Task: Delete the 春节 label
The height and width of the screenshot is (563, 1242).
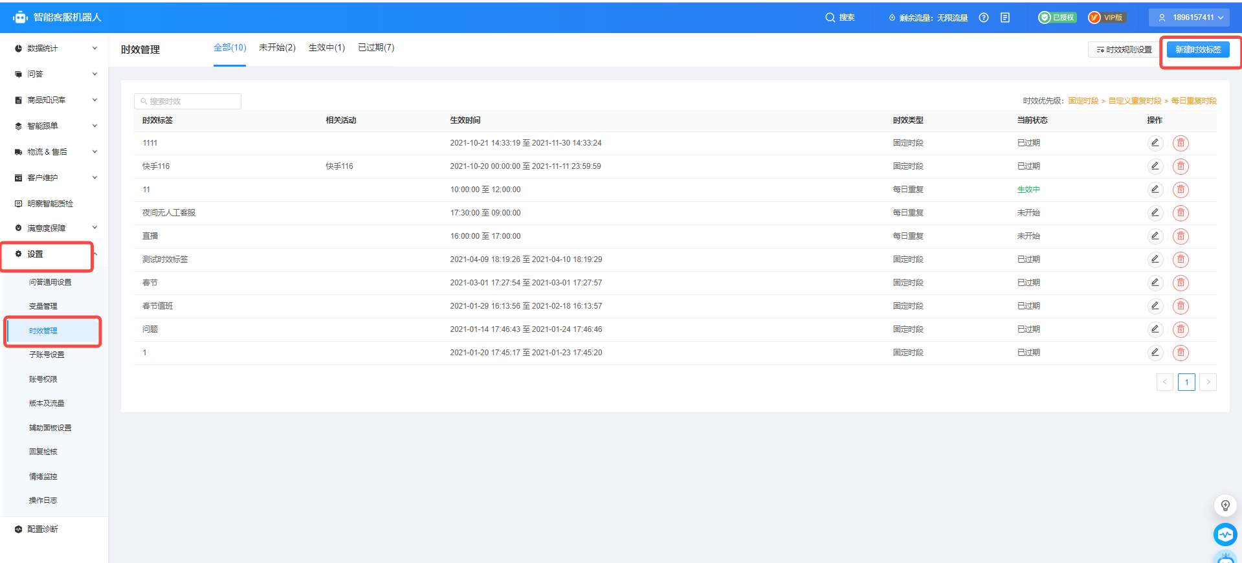Action: point(1181,283)
